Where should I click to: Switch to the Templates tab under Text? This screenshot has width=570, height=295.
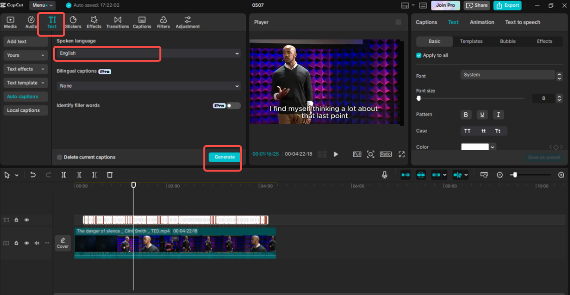tap(471, 41)
